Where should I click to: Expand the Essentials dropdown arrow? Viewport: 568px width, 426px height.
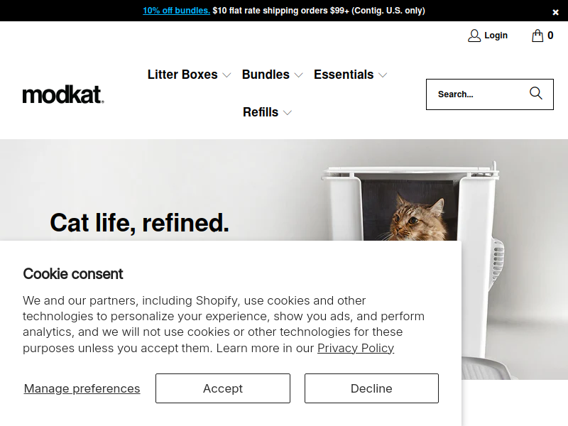383,75
